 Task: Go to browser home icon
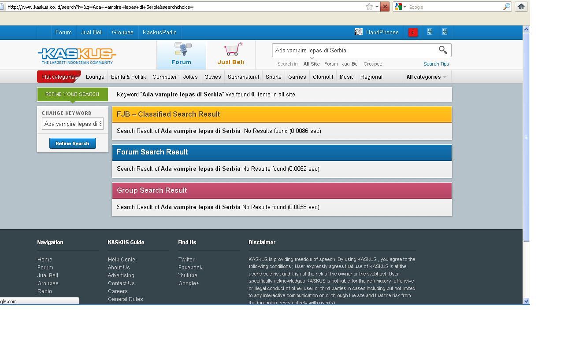click(521, 7)
